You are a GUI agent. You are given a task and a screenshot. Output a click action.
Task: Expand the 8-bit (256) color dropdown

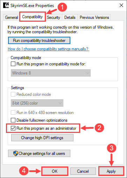pyautogui.click(x=37, y=103)
